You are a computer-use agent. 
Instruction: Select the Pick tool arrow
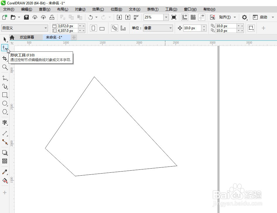pos(5,39)
